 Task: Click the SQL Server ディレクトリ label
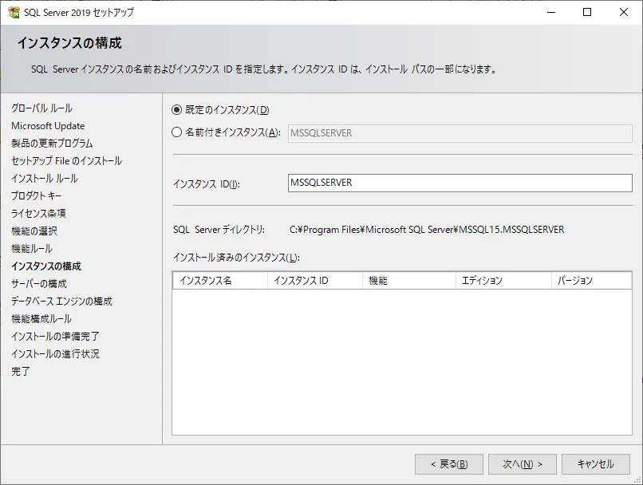coord(219,230)
